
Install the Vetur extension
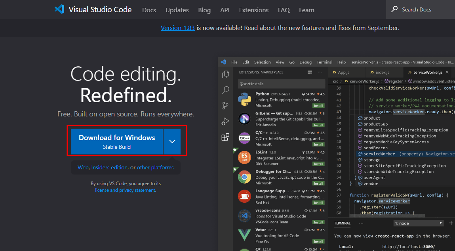[x=318, y=242]
